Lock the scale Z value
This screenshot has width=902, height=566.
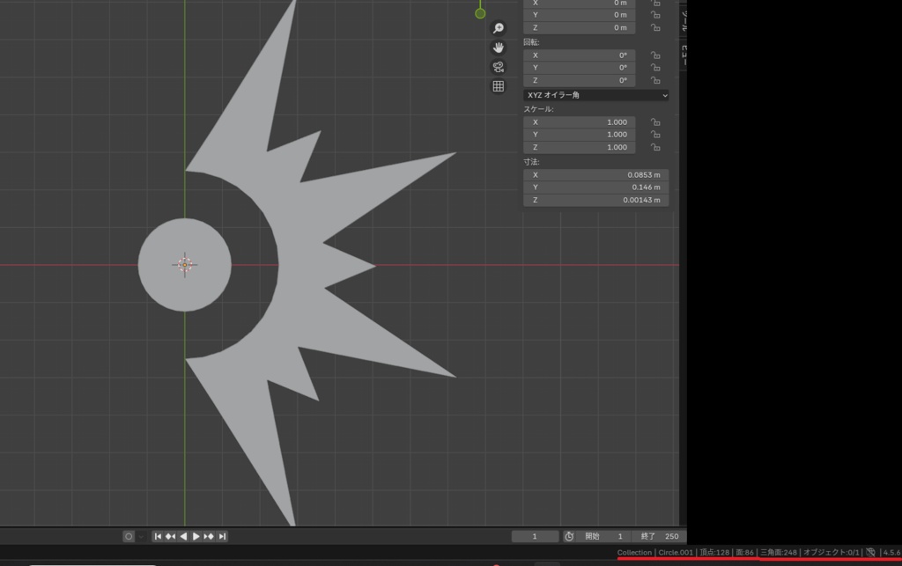655,147
